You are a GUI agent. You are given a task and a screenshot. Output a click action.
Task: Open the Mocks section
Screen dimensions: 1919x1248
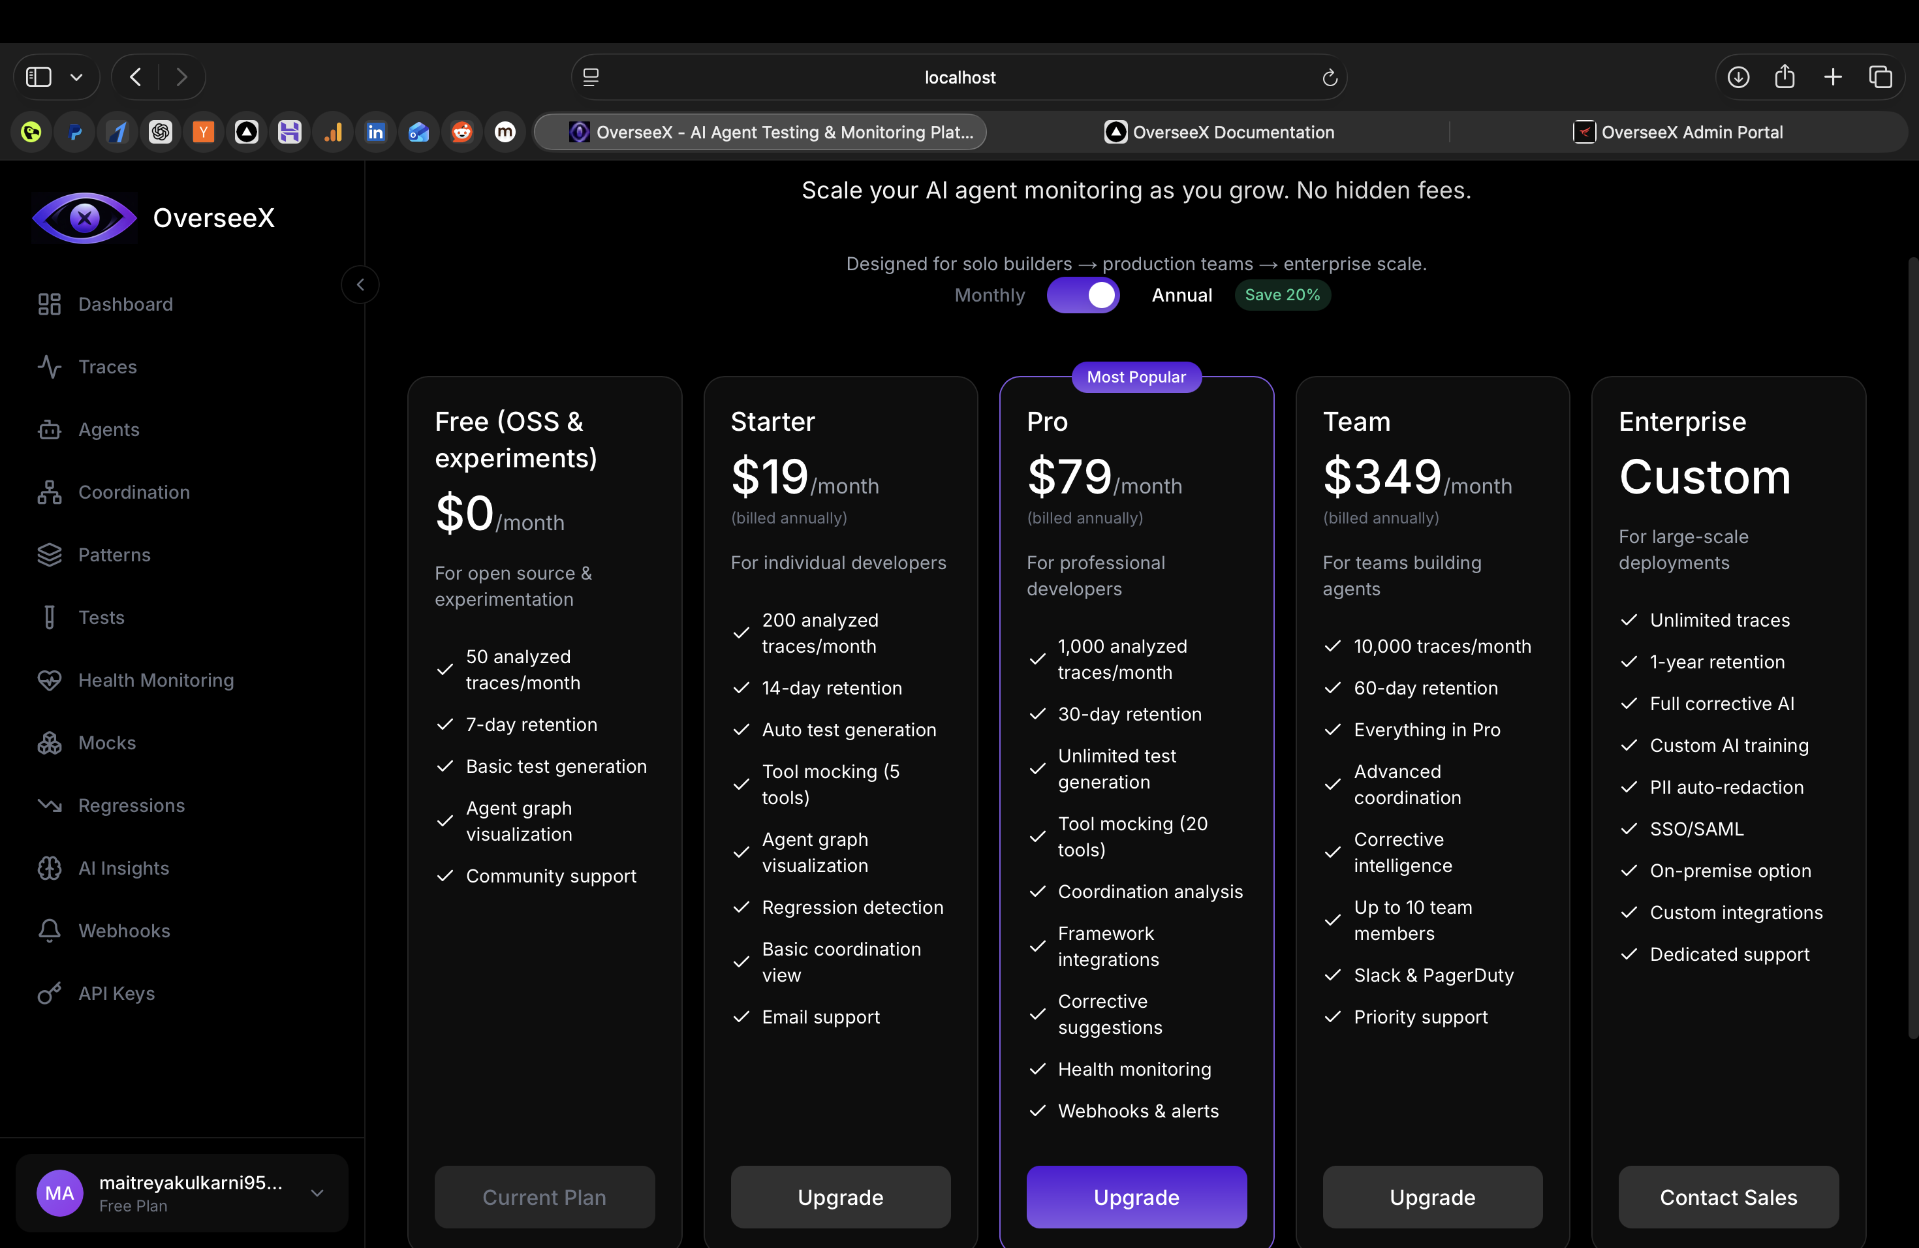pyautogui.click(x=106, y=743)
